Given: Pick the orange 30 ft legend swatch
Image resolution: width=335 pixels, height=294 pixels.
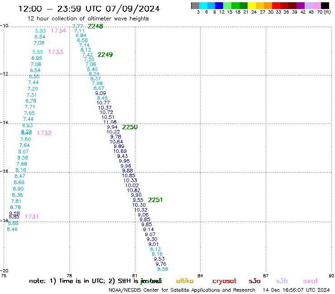Looking at the screenshot, I should (x=268, y=6).
